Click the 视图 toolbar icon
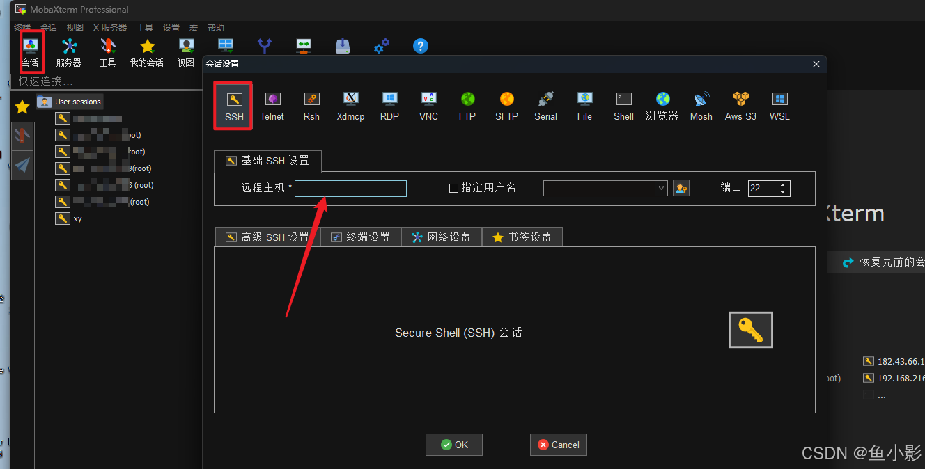This screenshot has height=469, width=925. 186,53
